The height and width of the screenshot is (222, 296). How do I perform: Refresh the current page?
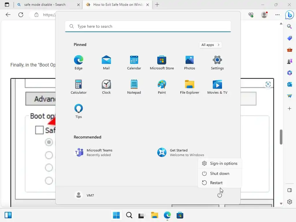[x=21, y=15]
